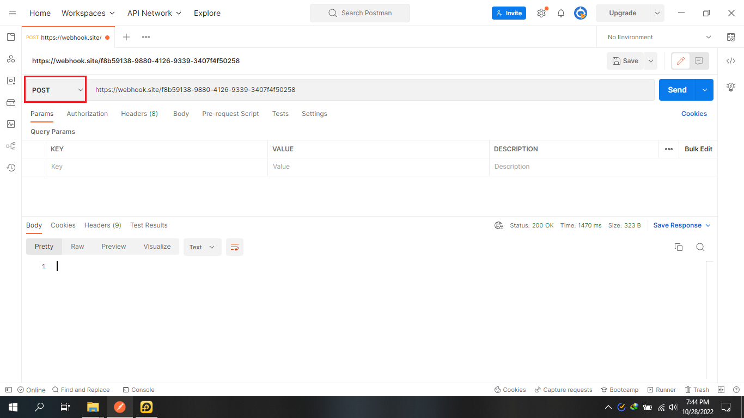Expand the Send options arrow
The width and height of the screenshot is (744, 418).
pyautogui.click(x=705, y=90)
